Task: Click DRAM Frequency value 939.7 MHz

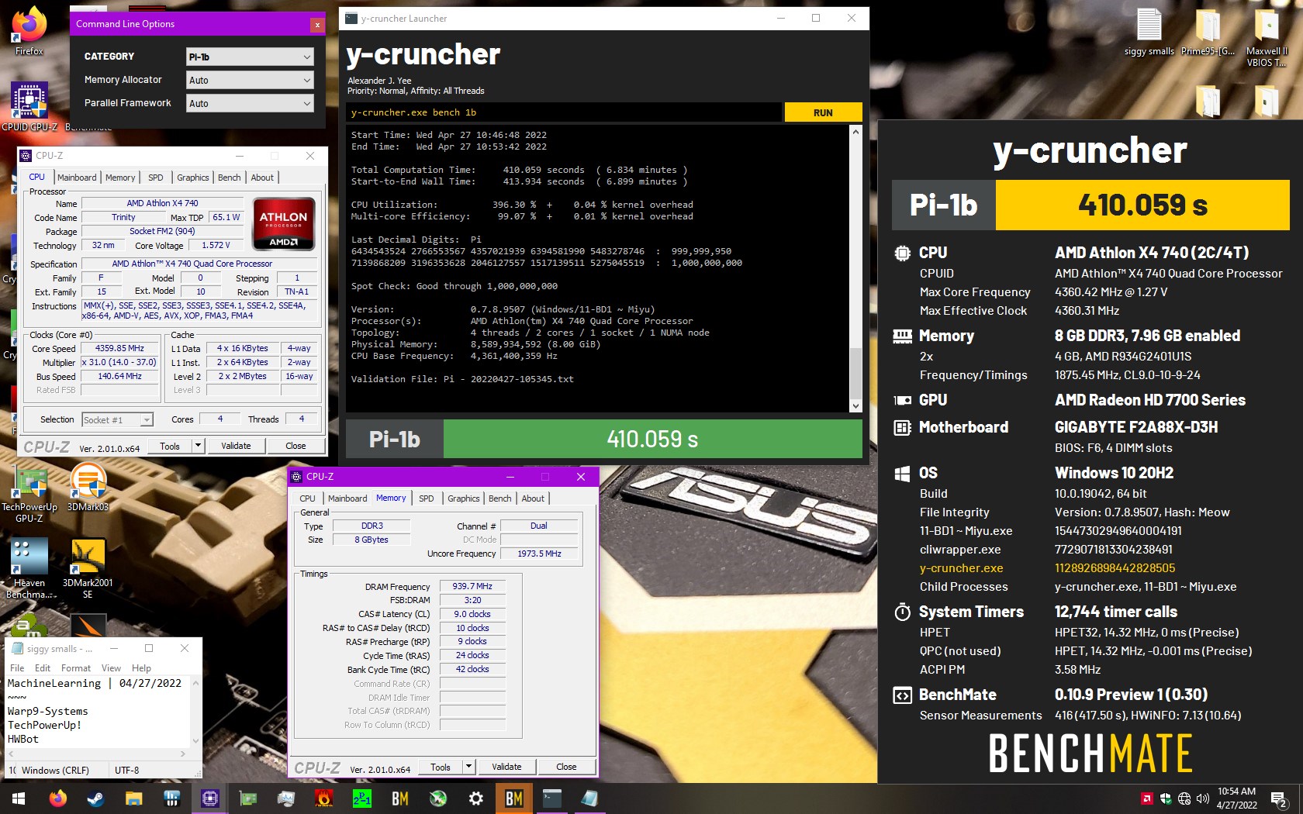Action: tap(472, 586)
